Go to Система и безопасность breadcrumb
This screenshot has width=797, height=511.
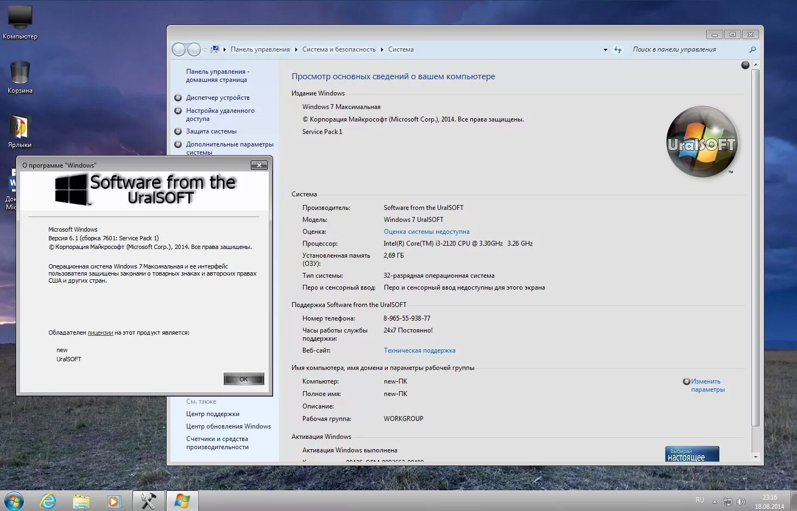pyautogui.click(x=339, y=49)
